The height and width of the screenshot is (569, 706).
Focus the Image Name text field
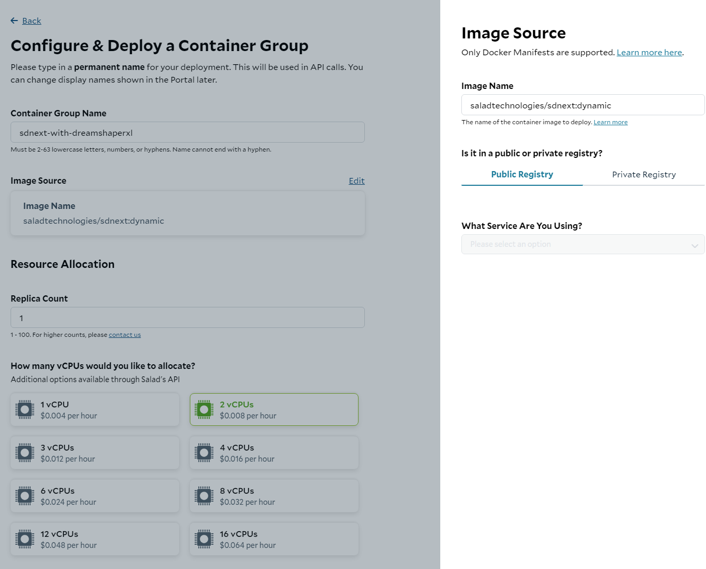tap(583, 105)
